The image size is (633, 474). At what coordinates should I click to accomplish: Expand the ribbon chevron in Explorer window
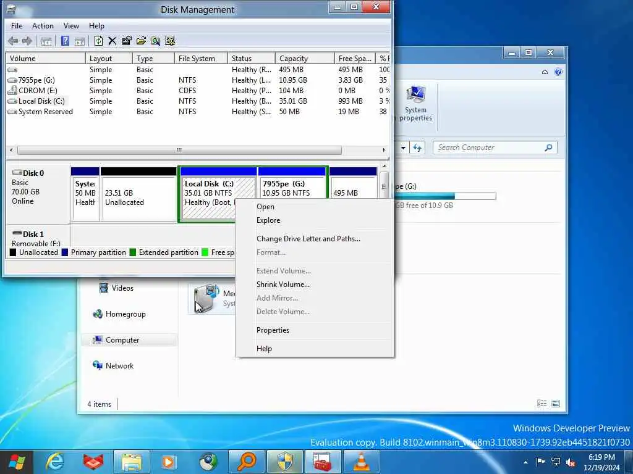(x=545, y=72)
